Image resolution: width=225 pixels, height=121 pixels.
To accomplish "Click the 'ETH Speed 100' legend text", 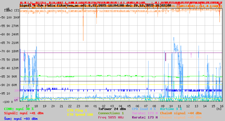I will (x=80, y=115).
